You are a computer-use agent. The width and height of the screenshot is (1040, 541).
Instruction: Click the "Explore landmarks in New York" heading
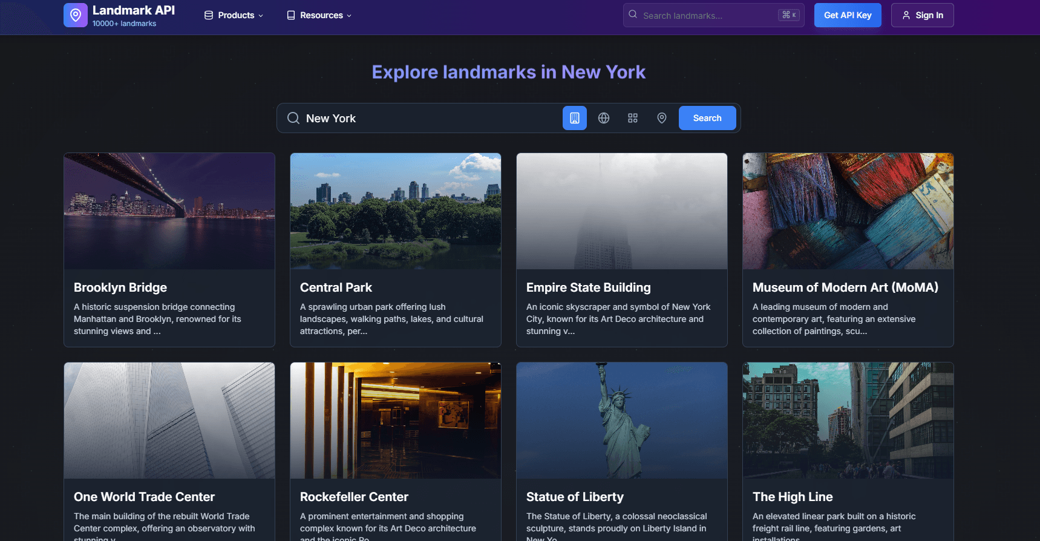pos(509,72)
